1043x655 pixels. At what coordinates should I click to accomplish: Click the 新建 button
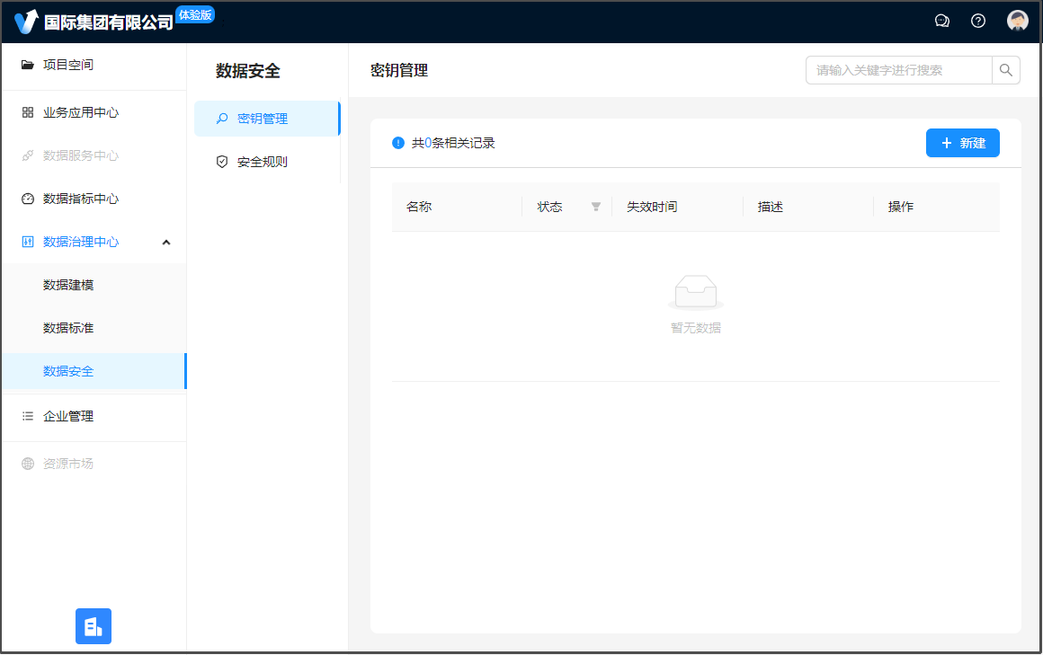pos(962,143)
